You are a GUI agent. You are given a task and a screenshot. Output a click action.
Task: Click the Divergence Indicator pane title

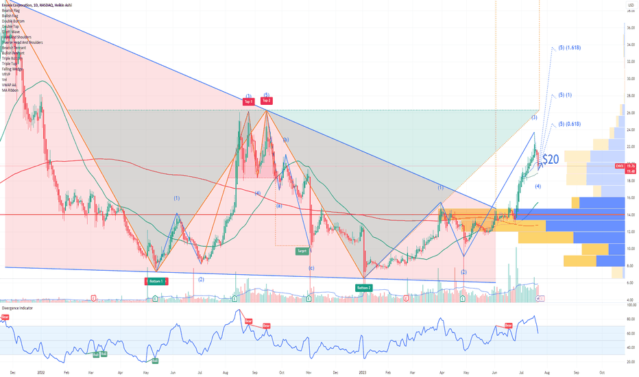(17, 308)
